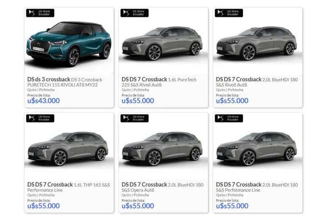Open DS 7 Crossback 1.6L PureTech title
This screenshot has height=221, width=331.
pos(159,82)
